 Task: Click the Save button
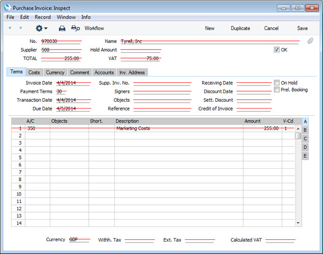[302, 28]
